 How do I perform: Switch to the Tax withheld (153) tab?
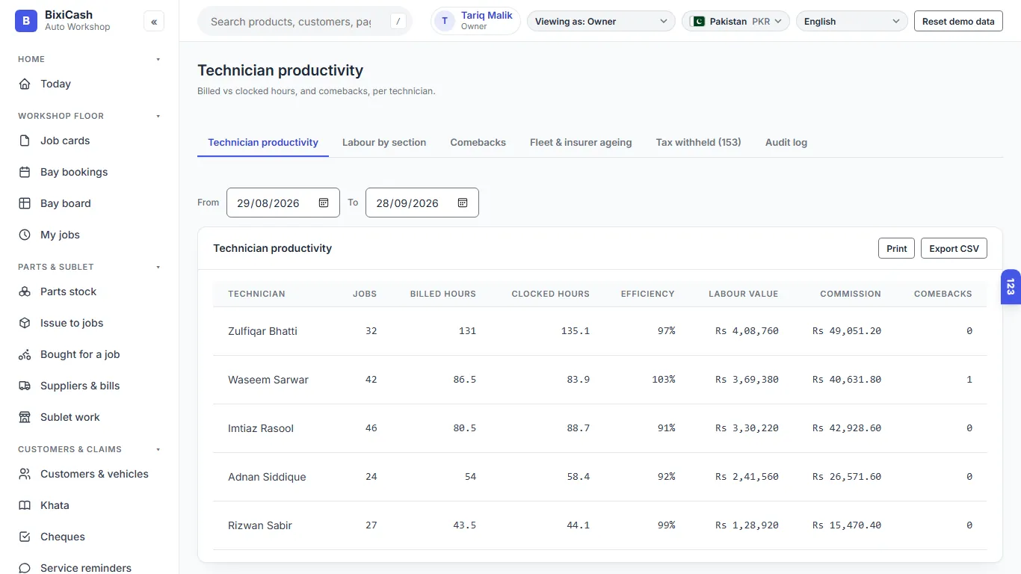click(699, 142)
